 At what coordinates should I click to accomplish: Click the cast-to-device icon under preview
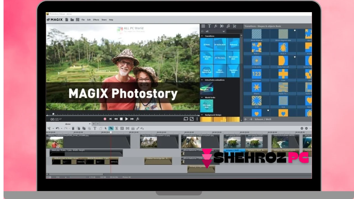[186, 119]
